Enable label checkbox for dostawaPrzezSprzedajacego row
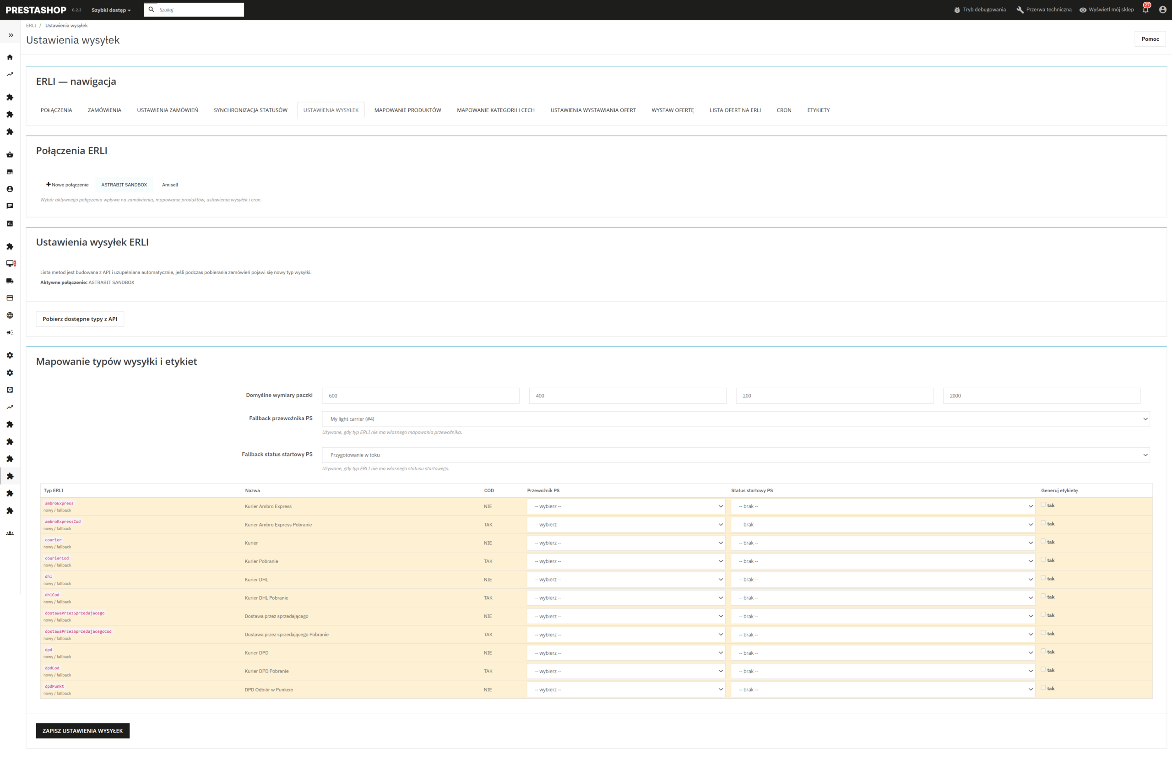Screen dimensions: 1172x782 point(1043,614)
